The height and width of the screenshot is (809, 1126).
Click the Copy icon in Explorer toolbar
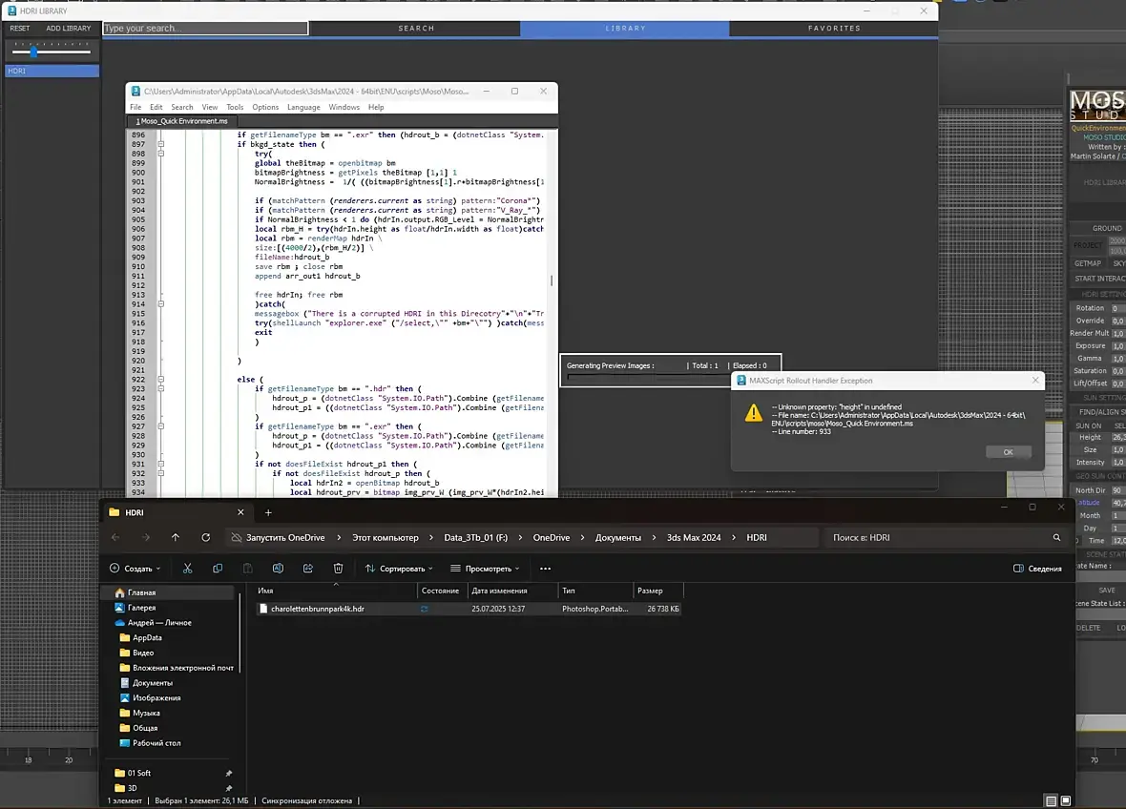(218, 569)
